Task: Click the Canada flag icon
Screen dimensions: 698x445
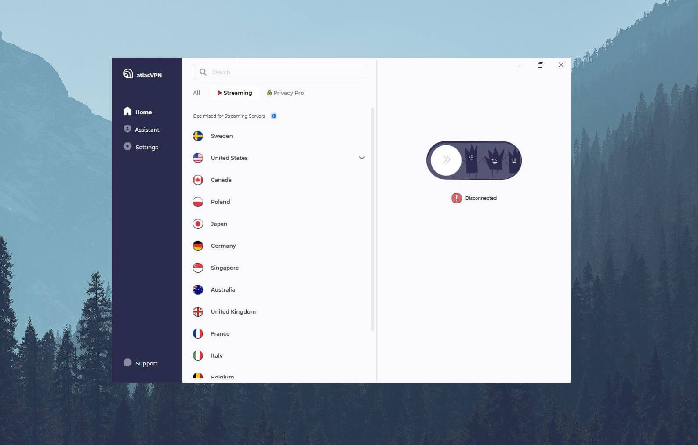Action: click(198, 180)
